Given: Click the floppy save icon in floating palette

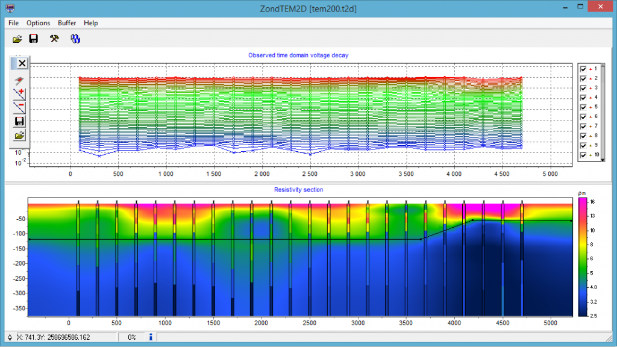Looking at the screenshot, I should coord(20,122).
